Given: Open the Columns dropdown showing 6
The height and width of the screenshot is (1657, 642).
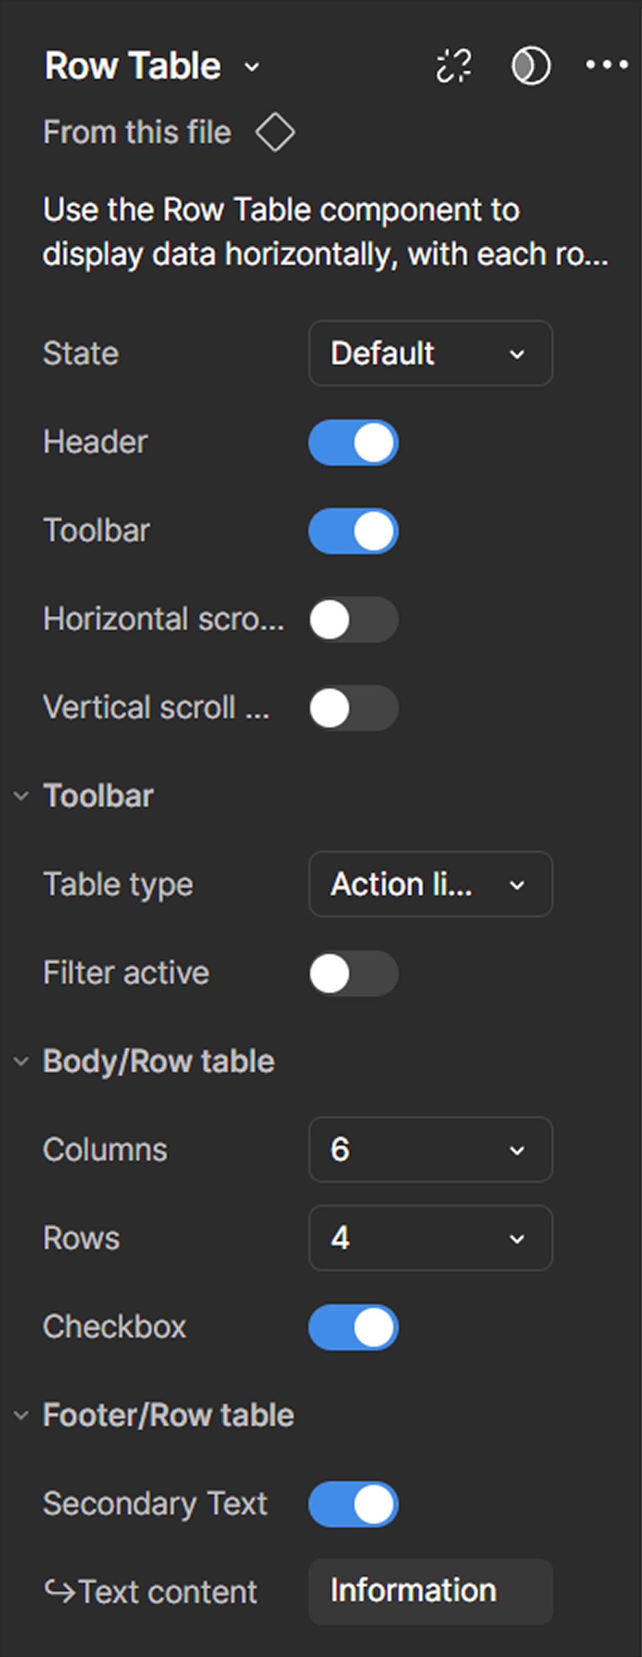Looking at the screenshot, I should pos(430,1149).
